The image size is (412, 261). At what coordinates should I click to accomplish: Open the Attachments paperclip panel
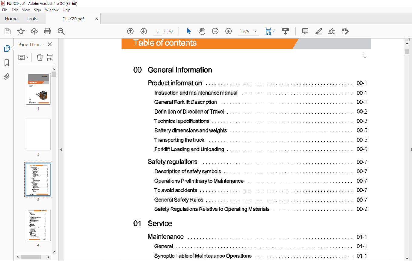tap(7, 76)
